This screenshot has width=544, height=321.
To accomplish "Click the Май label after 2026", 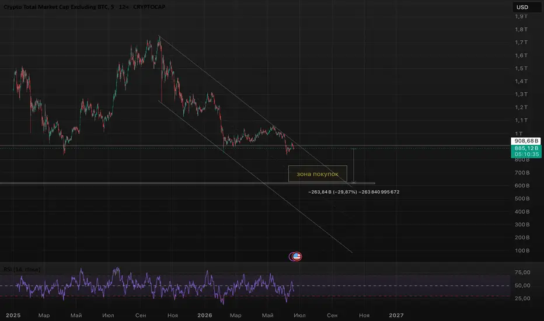I will pyautogui.click(x=267, y=315).
